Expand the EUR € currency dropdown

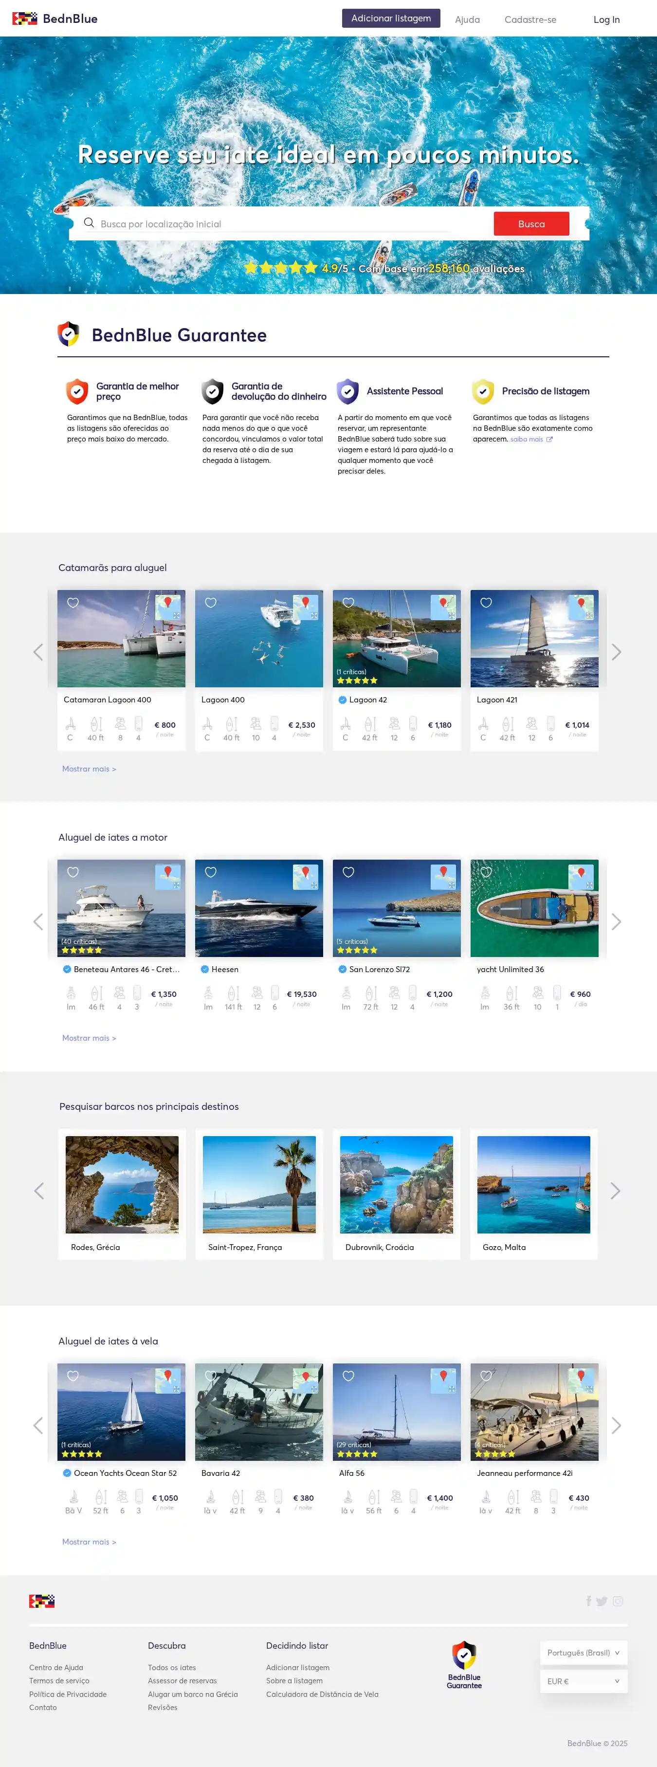[583, 1680]
